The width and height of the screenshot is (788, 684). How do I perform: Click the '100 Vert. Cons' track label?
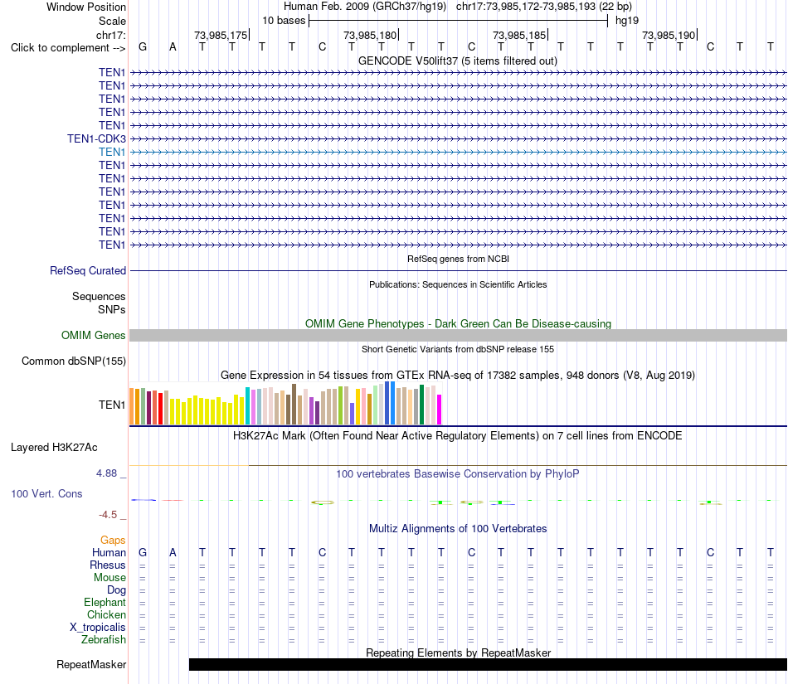[46, 493]
